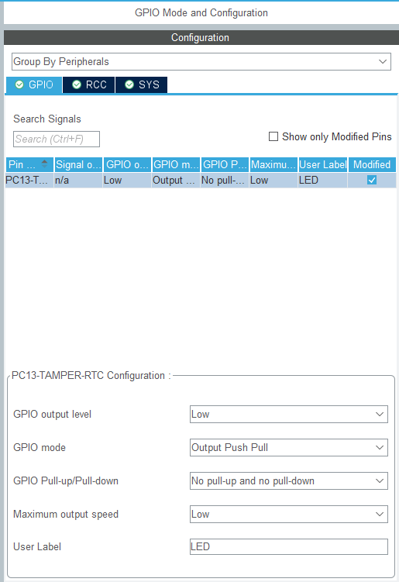Focus the Search Signals input field
The width and height of the screenshot is (399, 582).
[57, 139]
